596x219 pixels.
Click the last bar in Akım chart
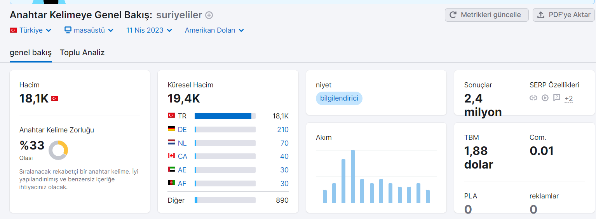pyautogui.click(x=428, y=196)
